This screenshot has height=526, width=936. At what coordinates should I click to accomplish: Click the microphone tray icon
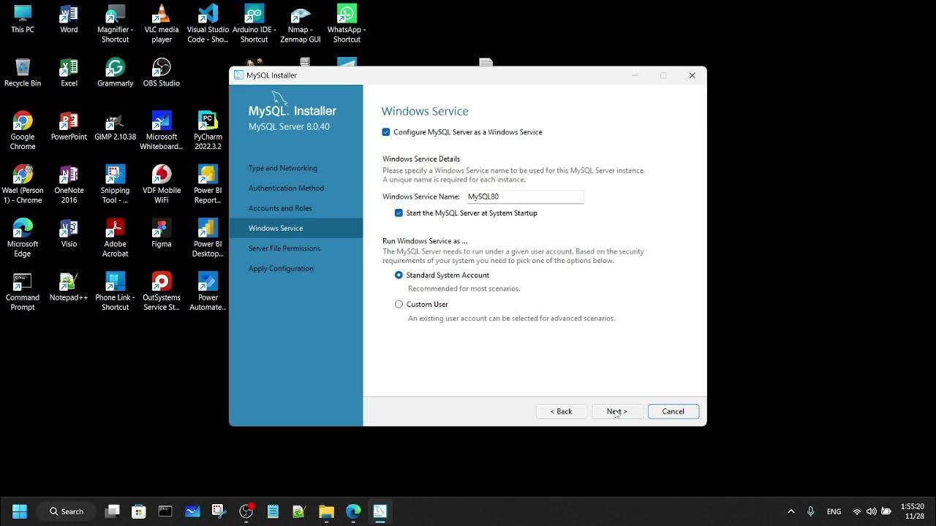point(810,511)
